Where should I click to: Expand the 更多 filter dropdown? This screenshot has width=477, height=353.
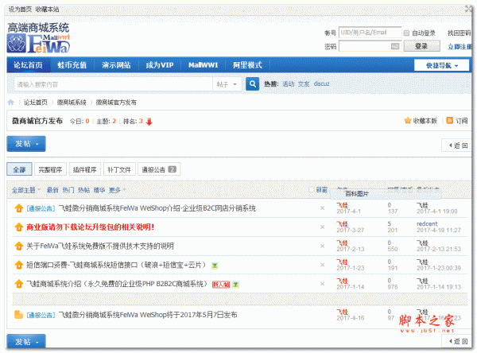click(117, 190)
